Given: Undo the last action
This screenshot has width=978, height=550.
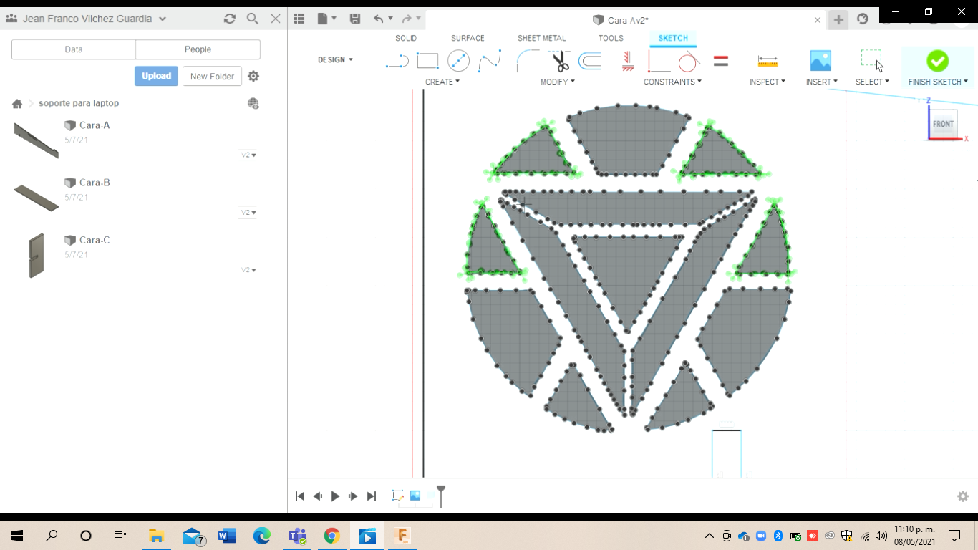Looking at the screenshot, I should [379, 19].
